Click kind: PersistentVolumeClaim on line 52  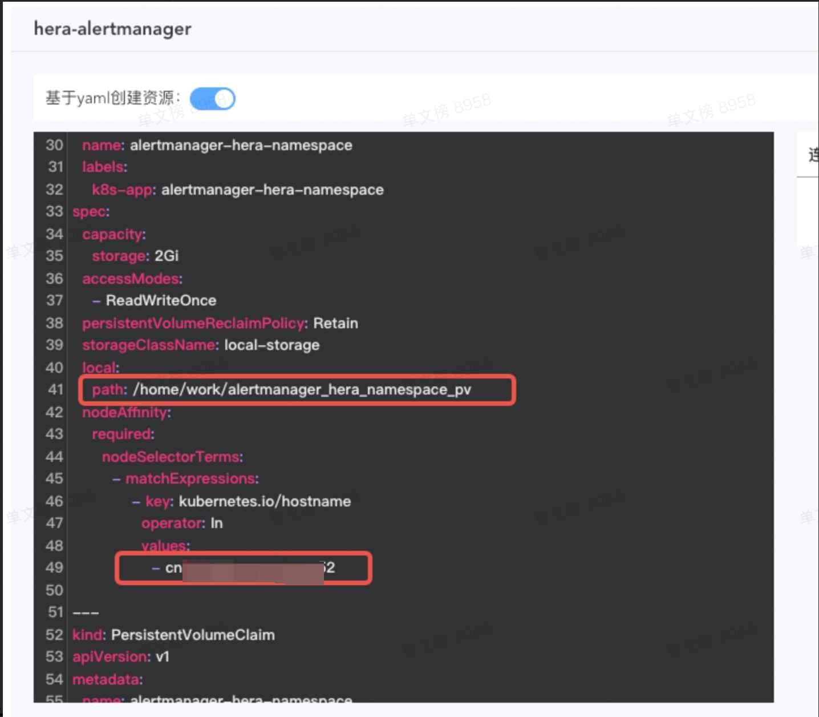(173, 635)
